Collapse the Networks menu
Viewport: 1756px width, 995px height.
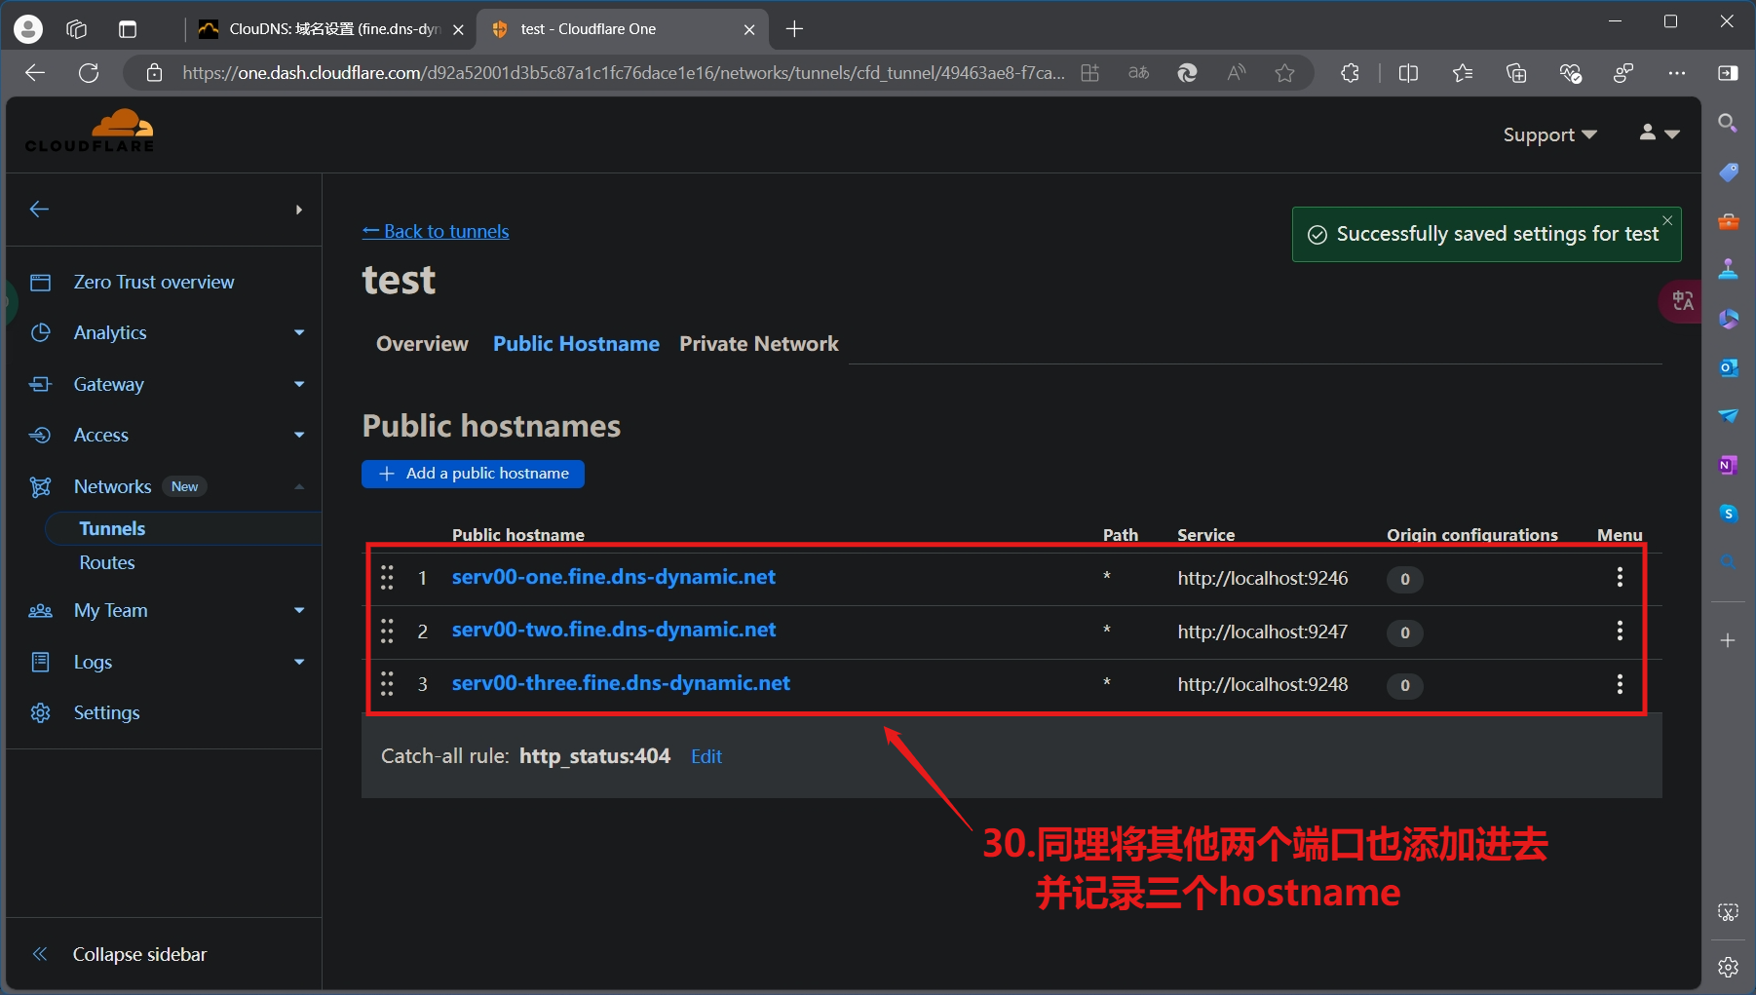point(299,486)
